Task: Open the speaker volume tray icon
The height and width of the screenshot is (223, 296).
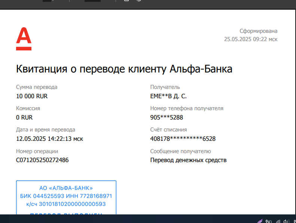Action: [286, 221]
